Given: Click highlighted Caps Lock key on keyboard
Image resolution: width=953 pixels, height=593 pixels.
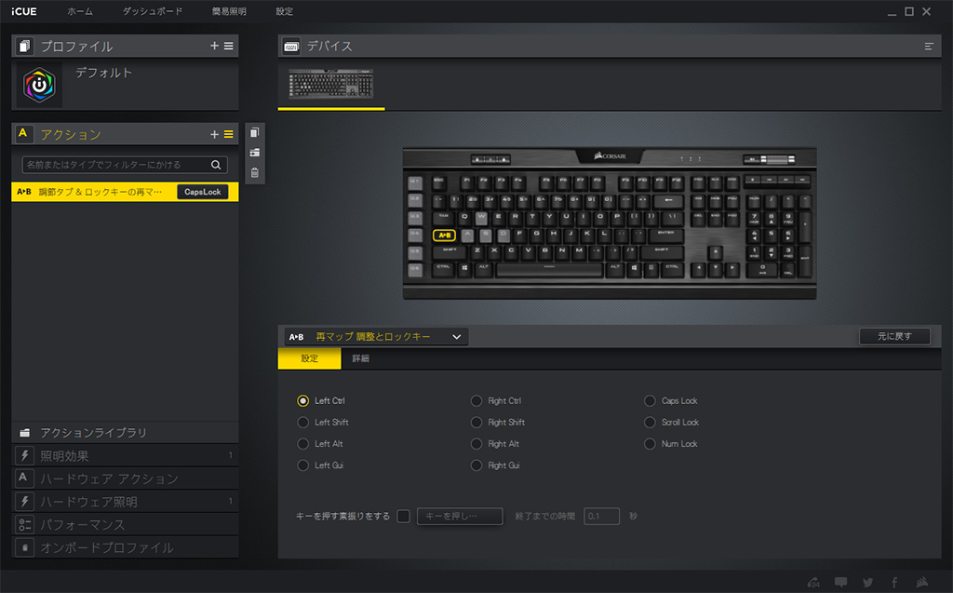Looking at the screenshot, I should 444,235.
